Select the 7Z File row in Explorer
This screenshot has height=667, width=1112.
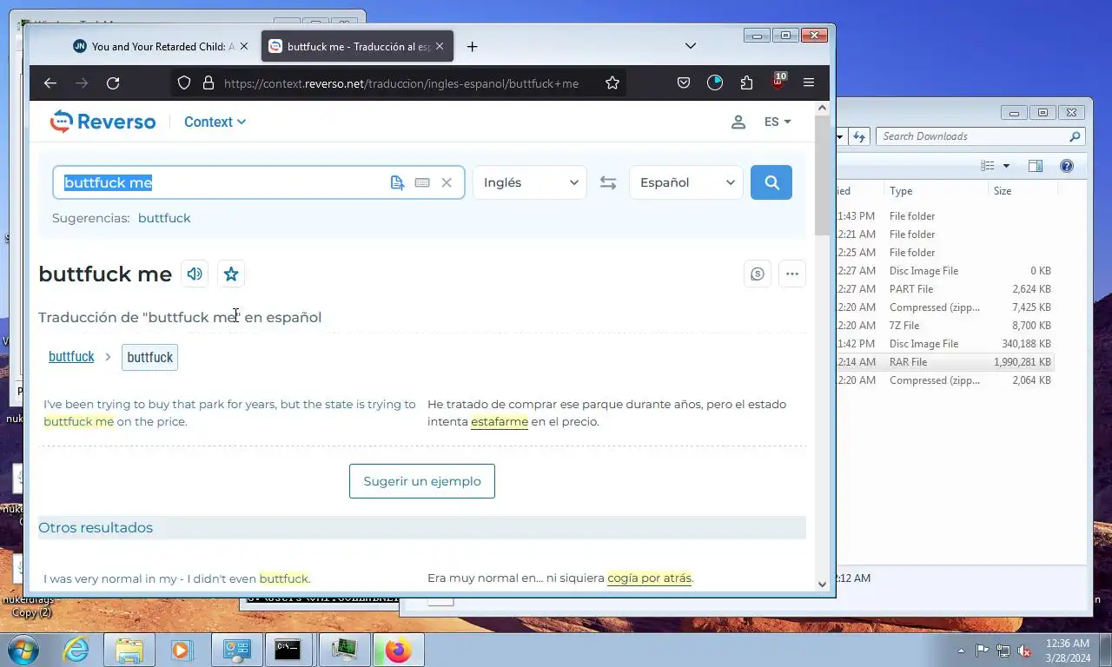pos(944,326)
